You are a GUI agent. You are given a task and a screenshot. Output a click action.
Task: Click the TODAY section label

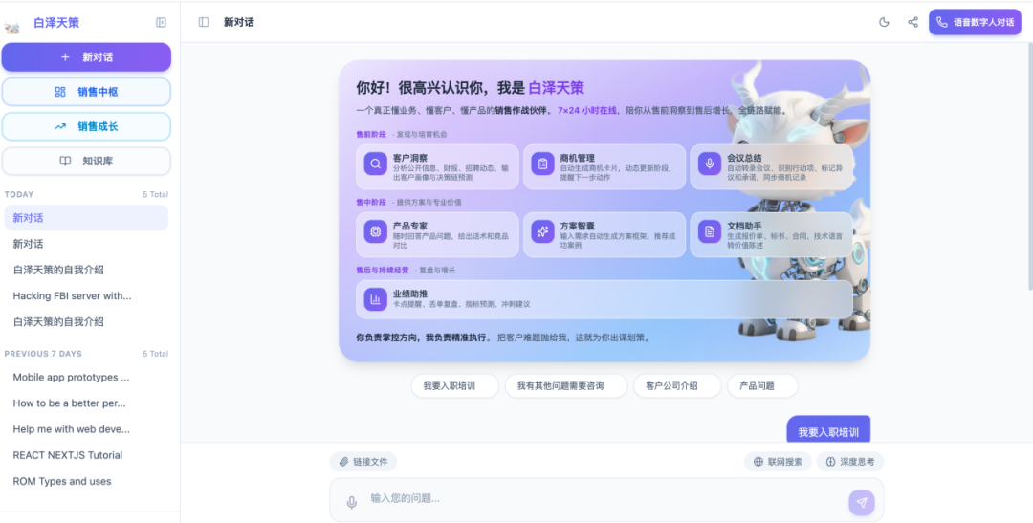click(19, 194)
